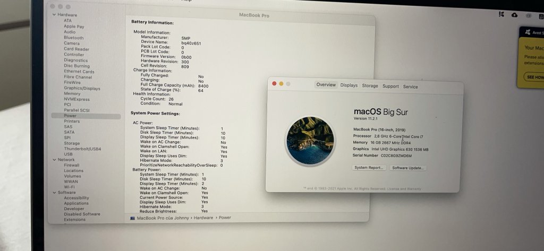Select Accessibility under Software
The image size is (544, 251).
pos(76,198)
